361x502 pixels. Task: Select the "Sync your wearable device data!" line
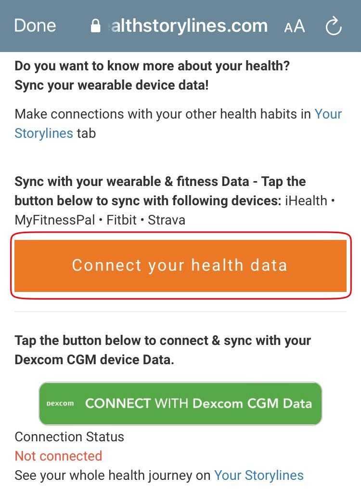point(112,85)
